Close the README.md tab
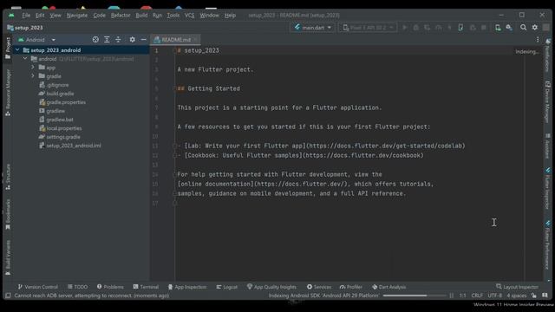 click(x=196, y=40)
